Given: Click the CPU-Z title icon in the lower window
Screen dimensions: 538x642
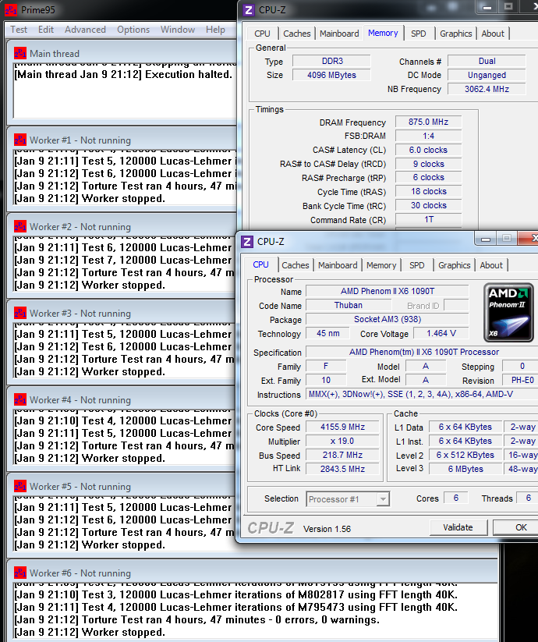Looking at the screenshot, I should (x=248, y=242).
